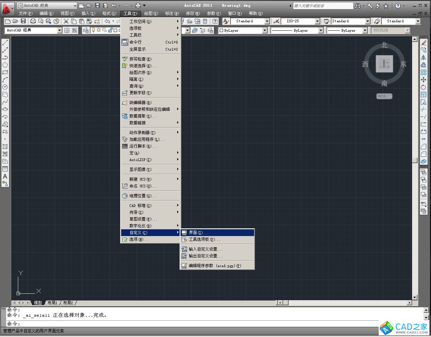Open the 绘图(D) menu
431x337 pixels.
(x=151, y=14)
